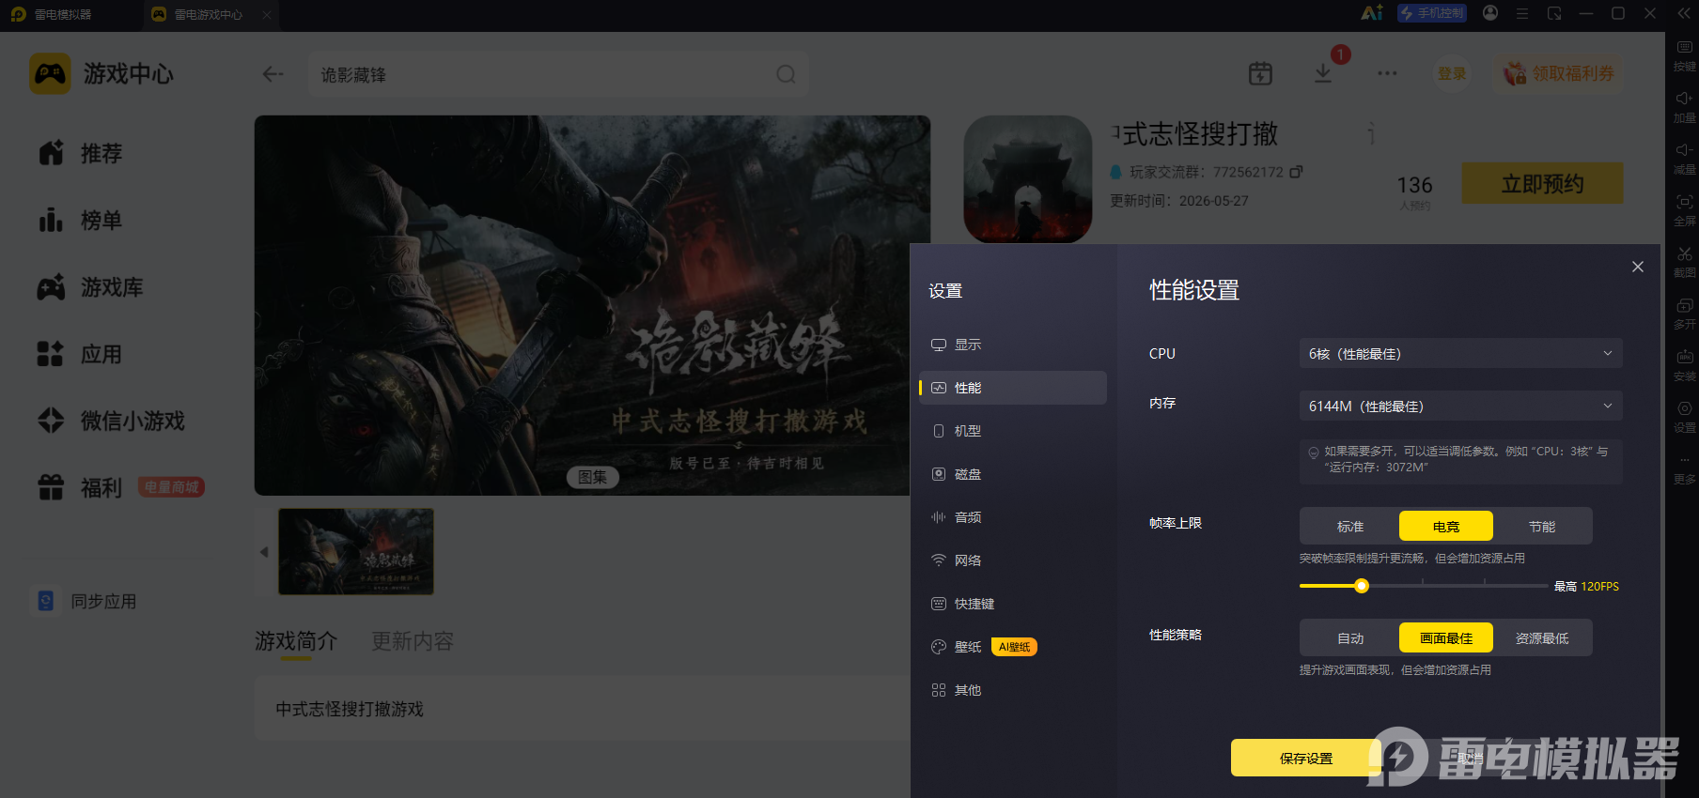Select 自动 performance strategy
Screen dimensions: 1699x798
tap(1350, 638)
